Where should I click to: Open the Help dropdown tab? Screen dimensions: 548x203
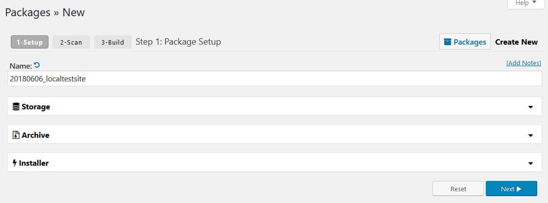tap(525, 3)
